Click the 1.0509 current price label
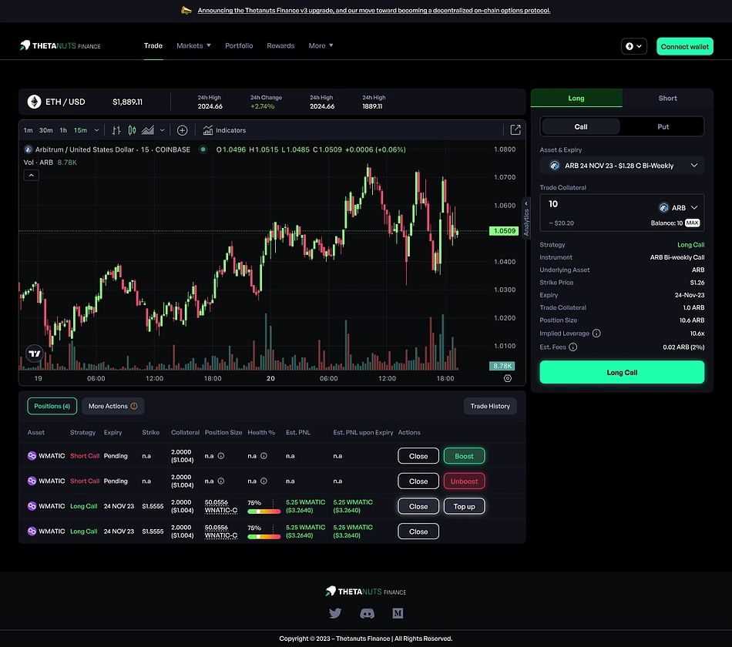 [x=504, y=230]
